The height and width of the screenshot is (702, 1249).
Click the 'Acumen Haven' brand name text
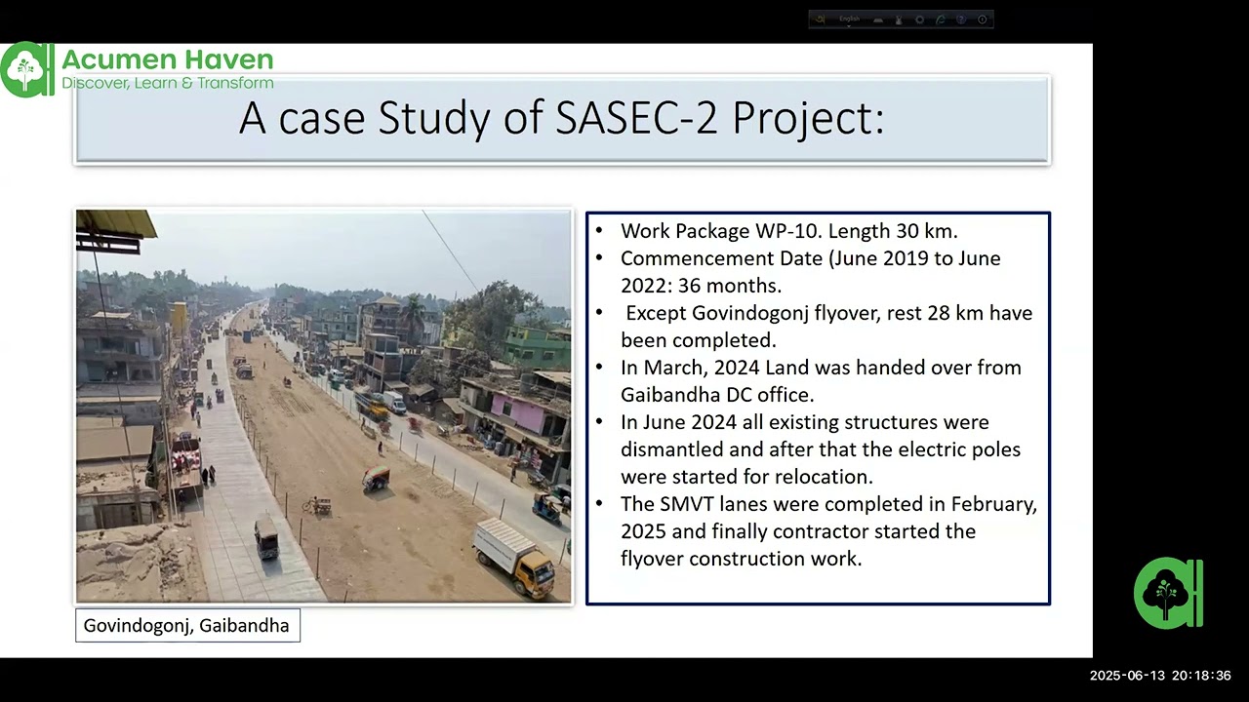(x=167, y=60)
